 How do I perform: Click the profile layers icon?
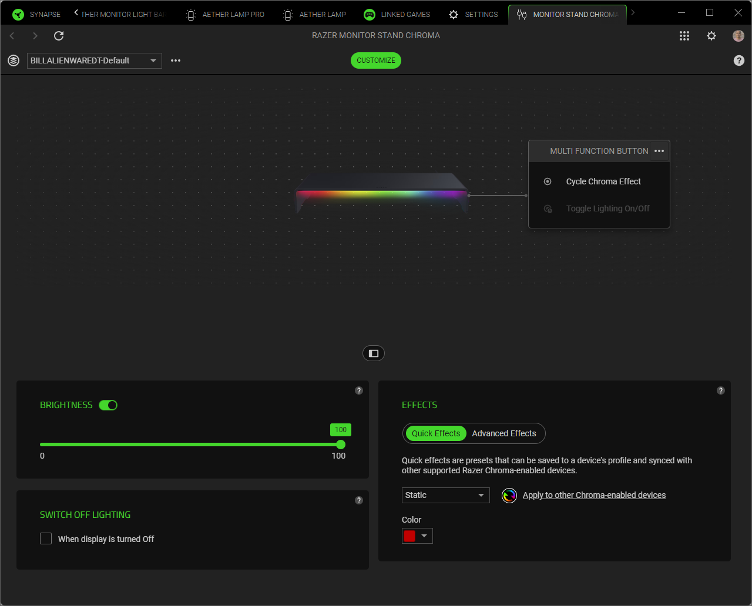14,60
